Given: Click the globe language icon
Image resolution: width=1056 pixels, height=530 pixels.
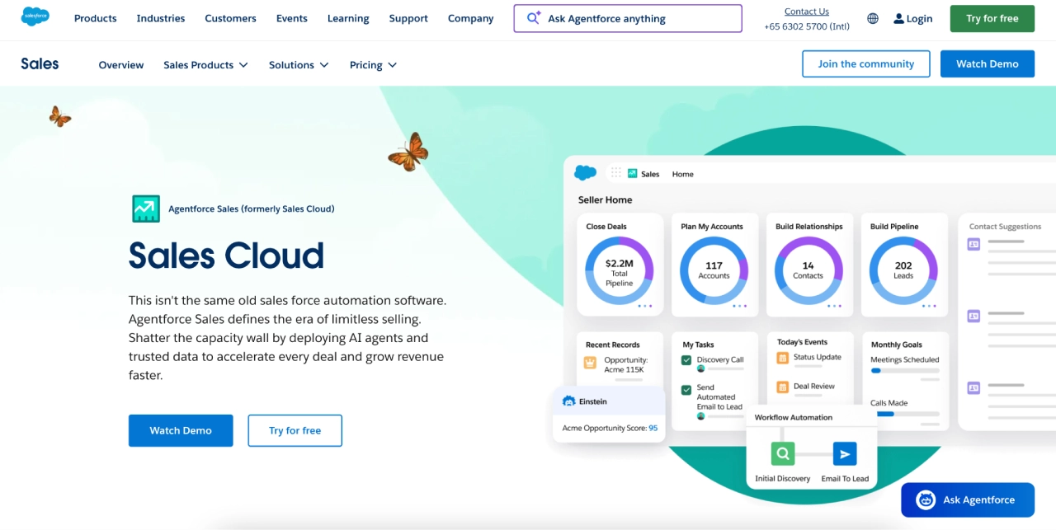Looking at the screenshot, I should coord(873,18).
